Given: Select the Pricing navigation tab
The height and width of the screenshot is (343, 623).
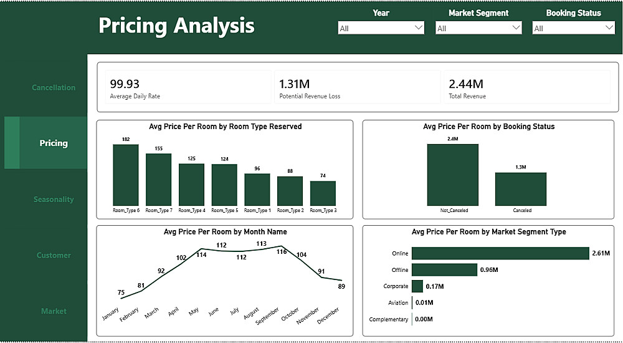Looking at the screenshot, I should pos(53,143).
